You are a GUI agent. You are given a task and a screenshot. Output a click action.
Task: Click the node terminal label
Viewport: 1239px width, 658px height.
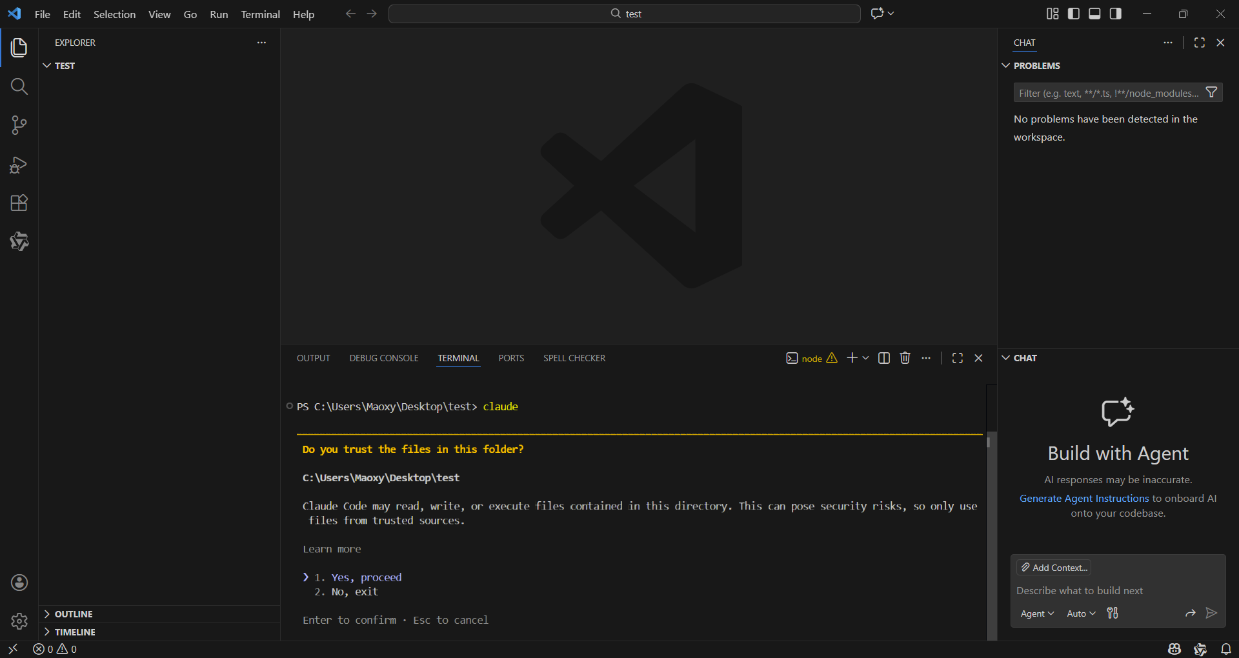[x=812, y=359]
